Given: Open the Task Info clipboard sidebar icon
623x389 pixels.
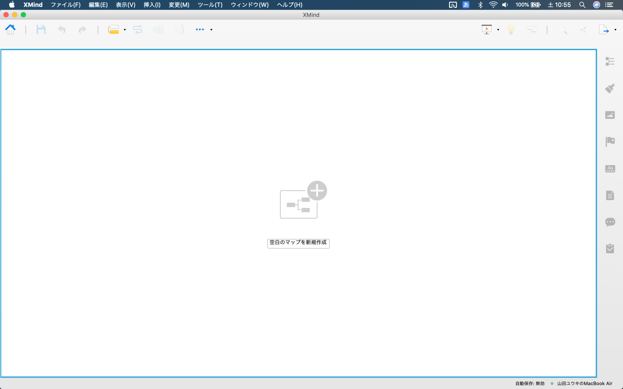Looking at the screenshot, I should 610,249.
